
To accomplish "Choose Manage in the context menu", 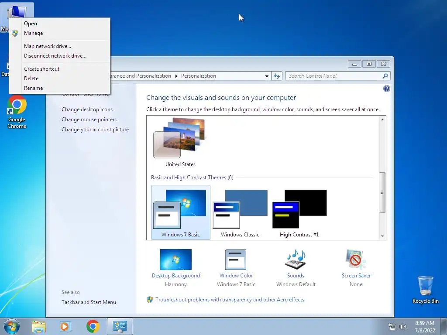I will point(59,33).
